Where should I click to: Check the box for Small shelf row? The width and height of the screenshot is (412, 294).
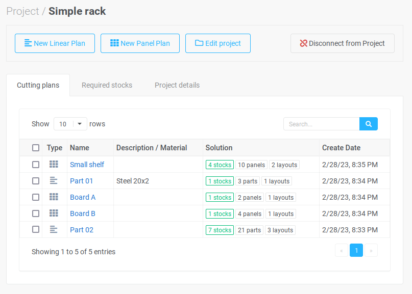pyautogui.click(x=36, y=165)
